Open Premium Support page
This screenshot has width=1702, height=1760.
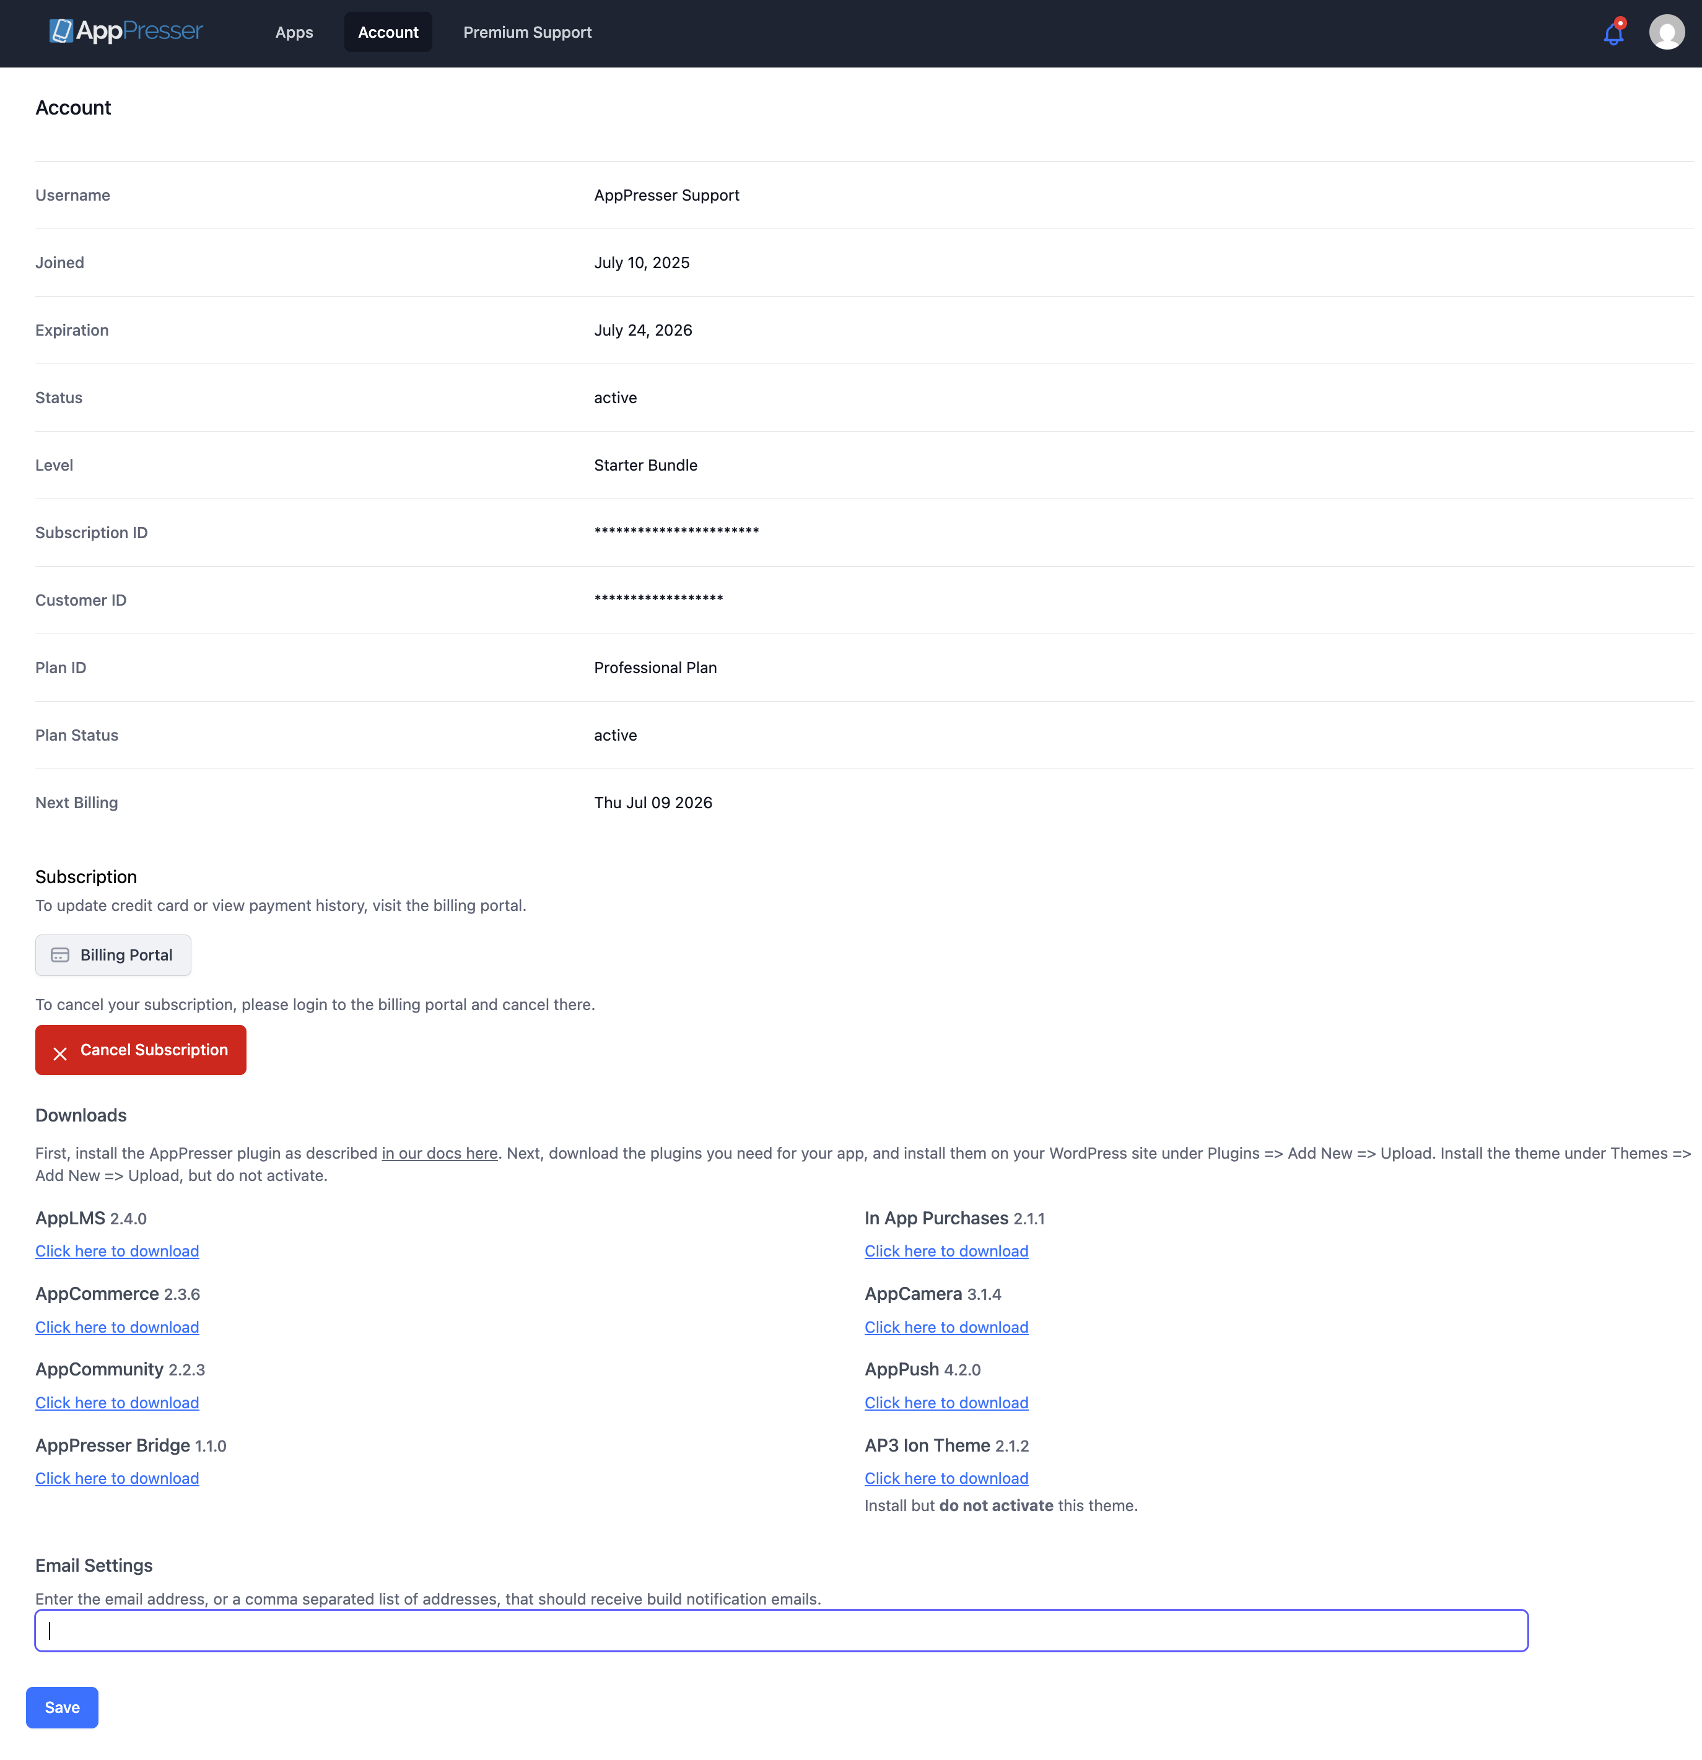527,32
